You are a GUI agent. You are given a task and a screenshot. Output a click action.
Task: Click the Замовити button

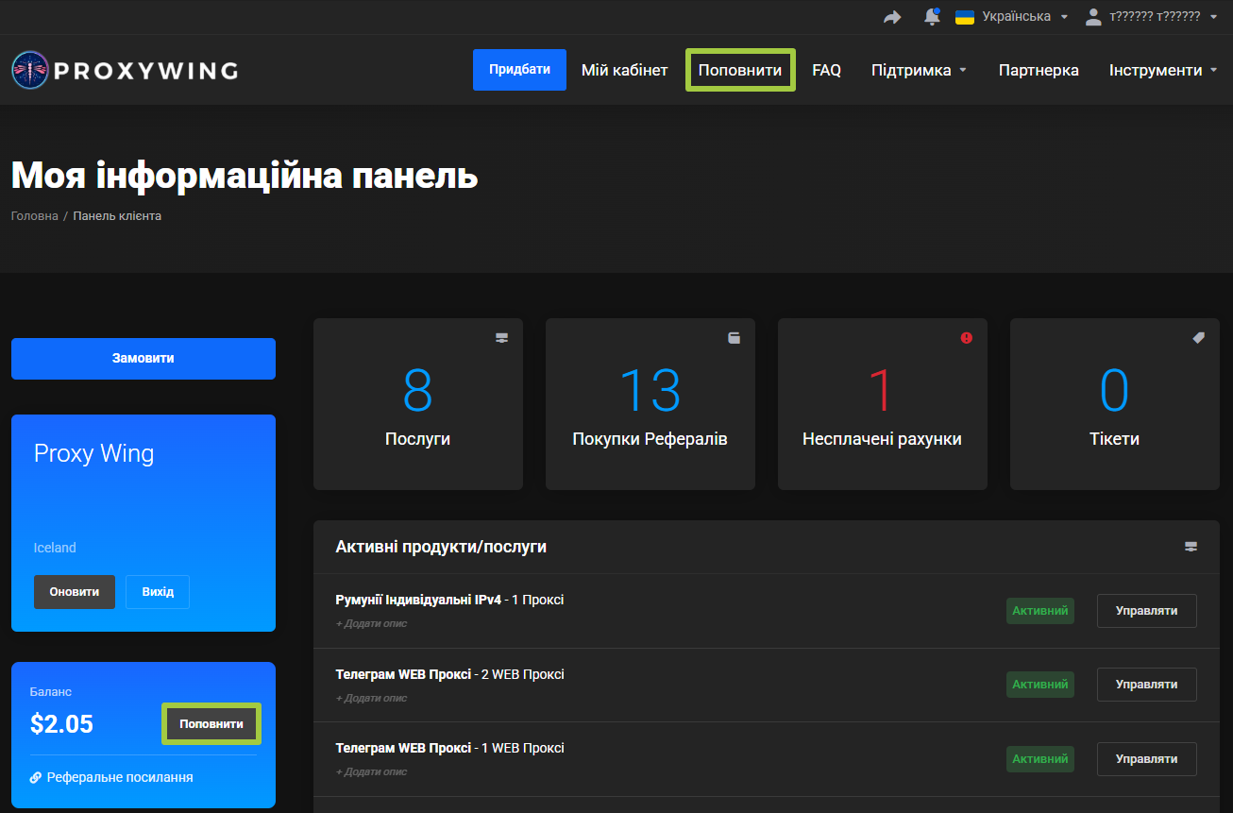(144, 359)
